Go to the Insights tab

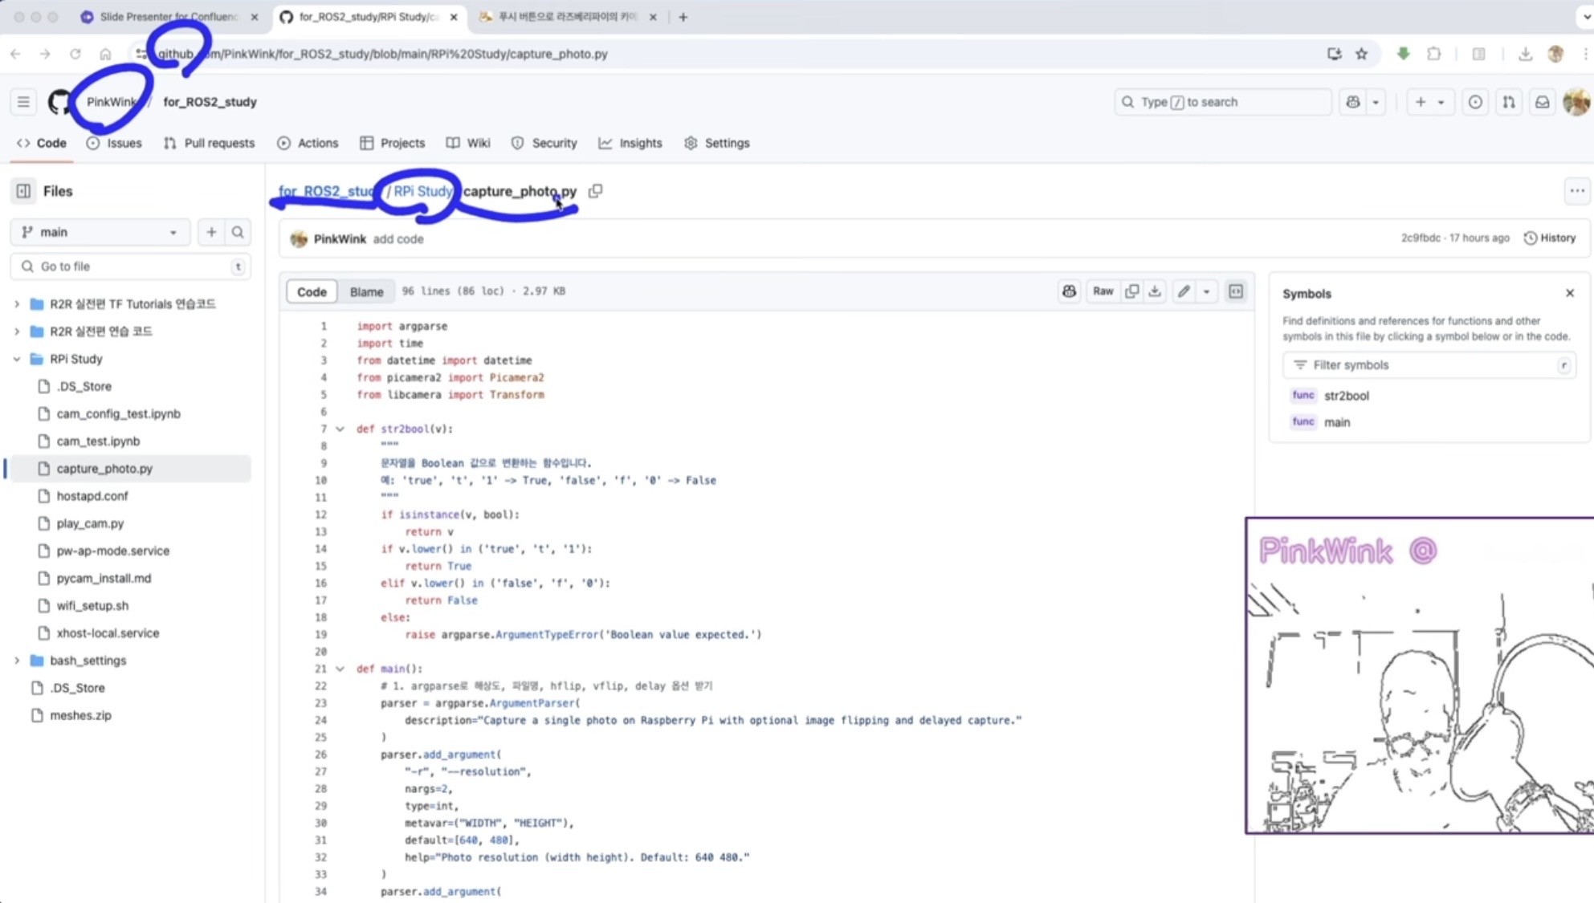click(x=631, y=143)
